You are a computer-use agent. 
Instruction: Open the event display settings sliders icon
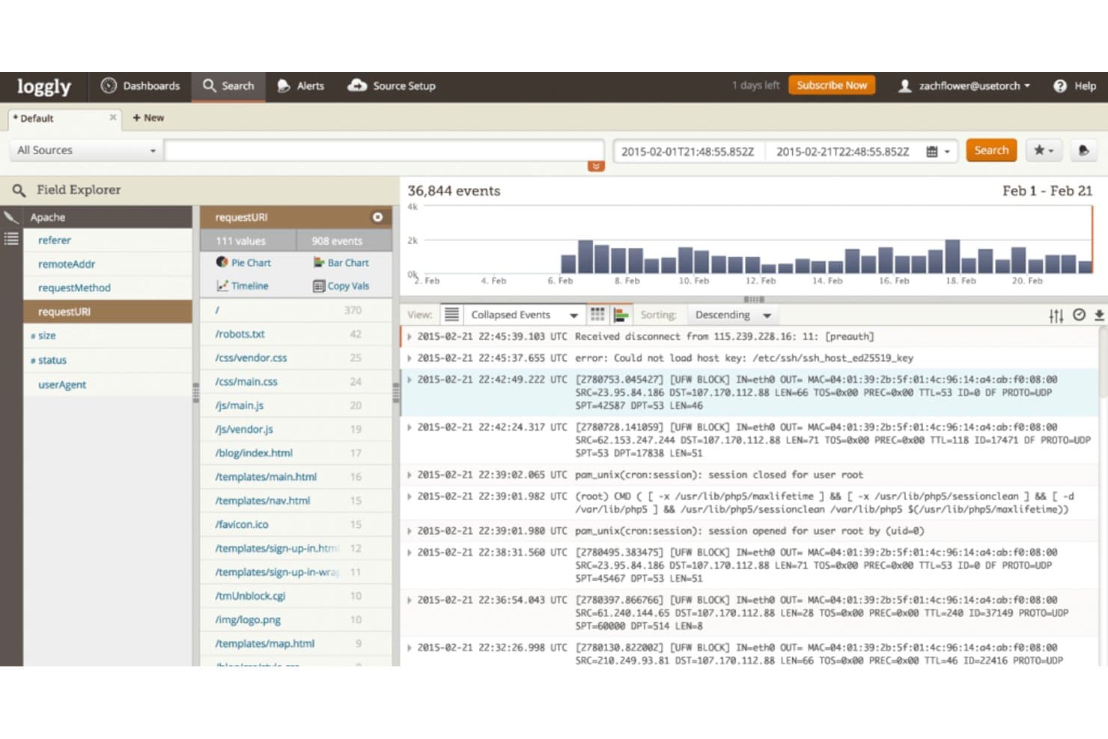(1056, 315)
